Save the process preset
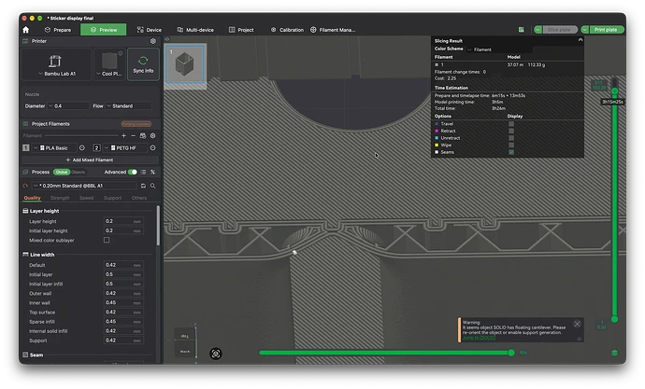The image size is (645, 389). (143, 186)
